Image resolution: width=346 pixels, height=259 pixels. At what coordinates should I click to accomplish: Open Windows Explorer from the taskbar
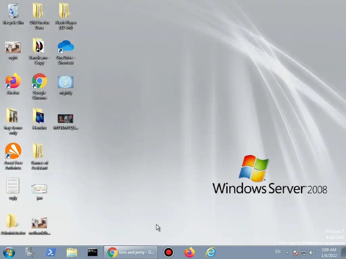coord(72,252)
